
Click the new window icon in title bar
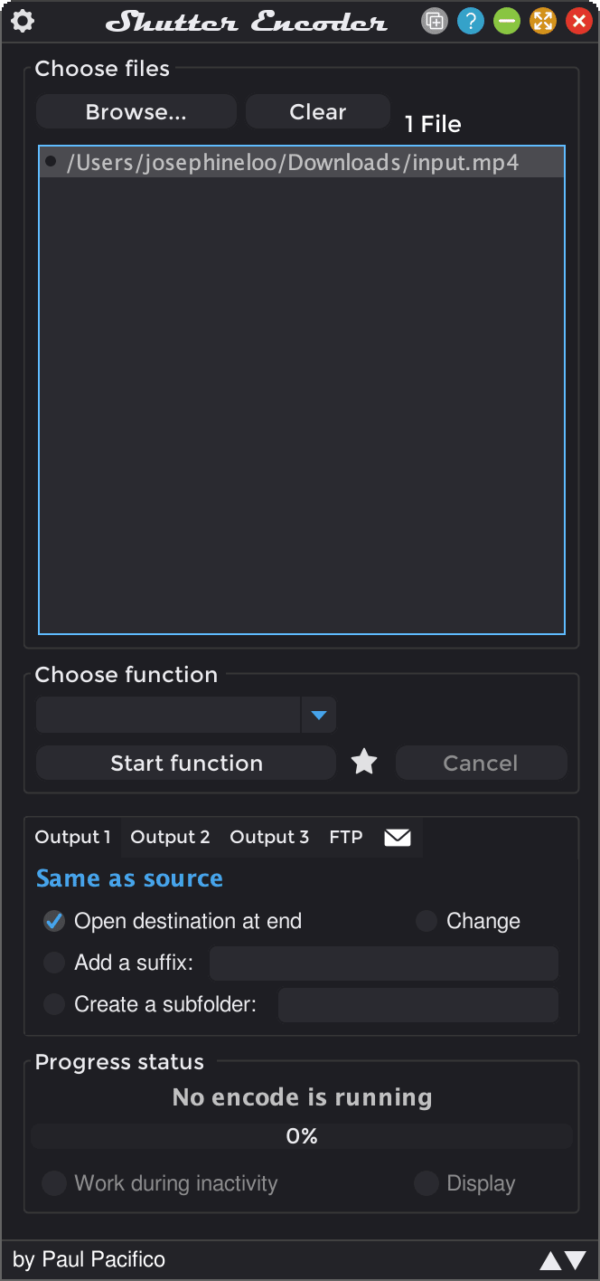click(x=435, y=22)
